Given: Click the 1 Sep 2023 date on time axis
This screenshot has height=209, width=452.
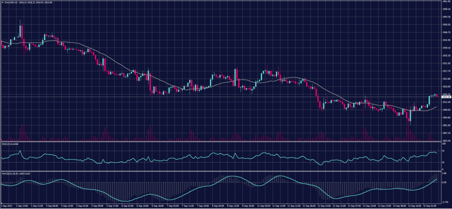Looking at the screenshot, I should tap(7, 205).
